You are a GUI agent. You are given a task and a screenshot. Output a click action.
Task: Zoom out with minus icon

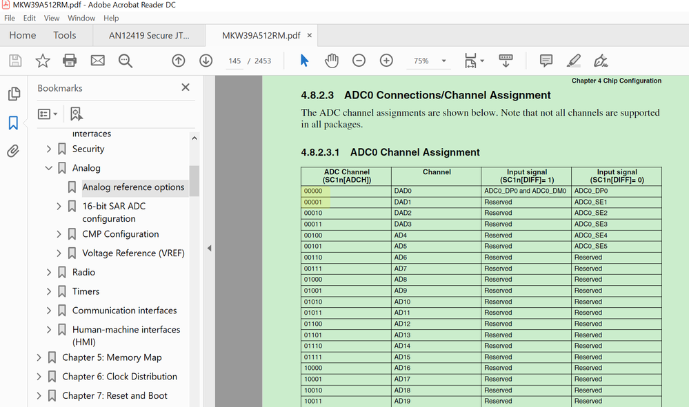pyautogui.click(x=359, y=61)
